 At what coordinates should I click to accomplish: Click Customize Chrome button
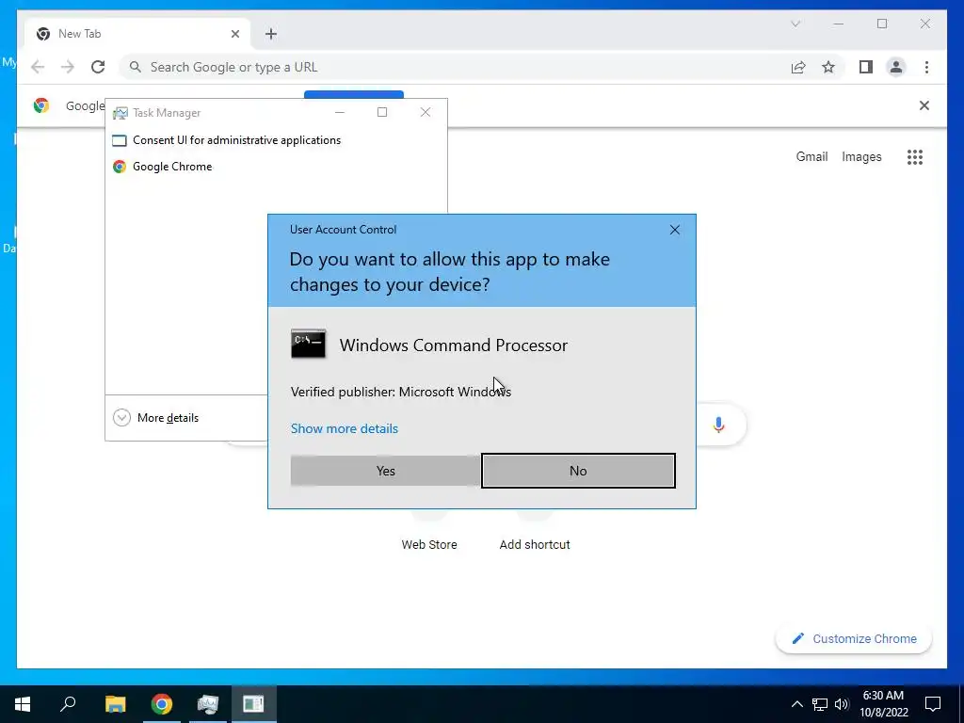[x=854, y=639]
